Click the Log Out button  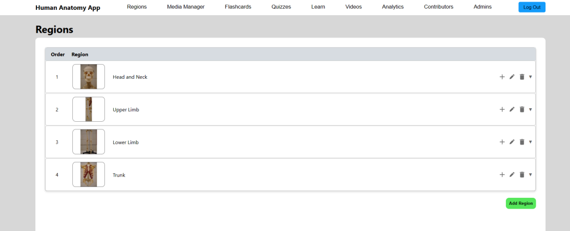pos(532,7)
